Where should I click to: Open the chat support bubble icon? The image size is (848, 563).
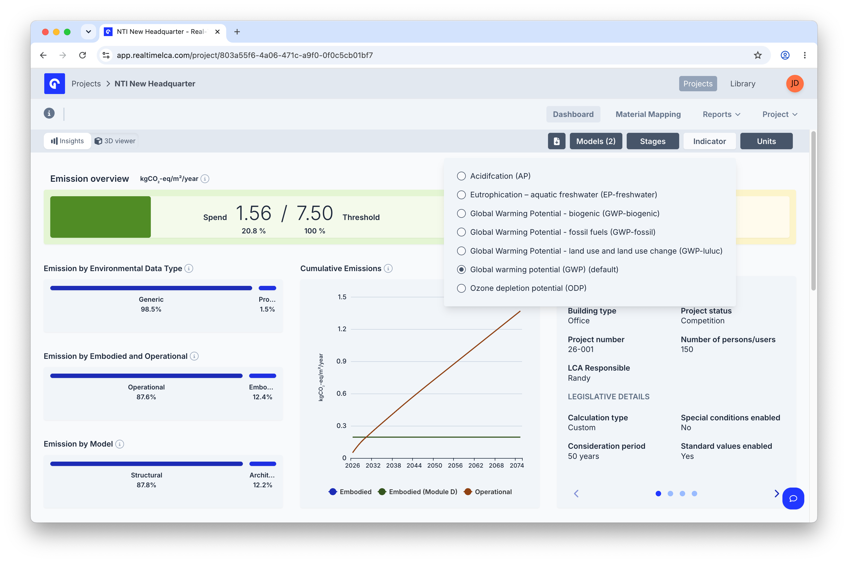793,499
